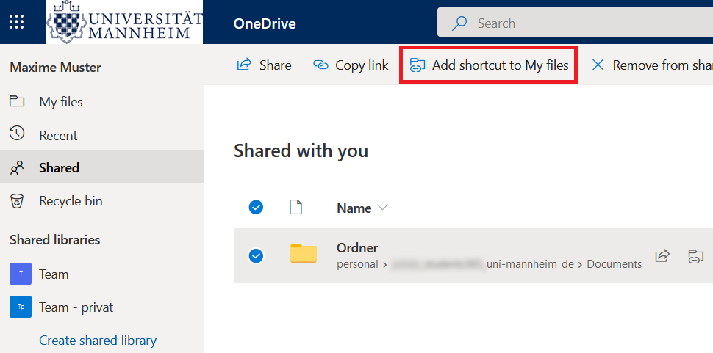
Task: Click Copy link in the command bar
Action: coord(351,65)
